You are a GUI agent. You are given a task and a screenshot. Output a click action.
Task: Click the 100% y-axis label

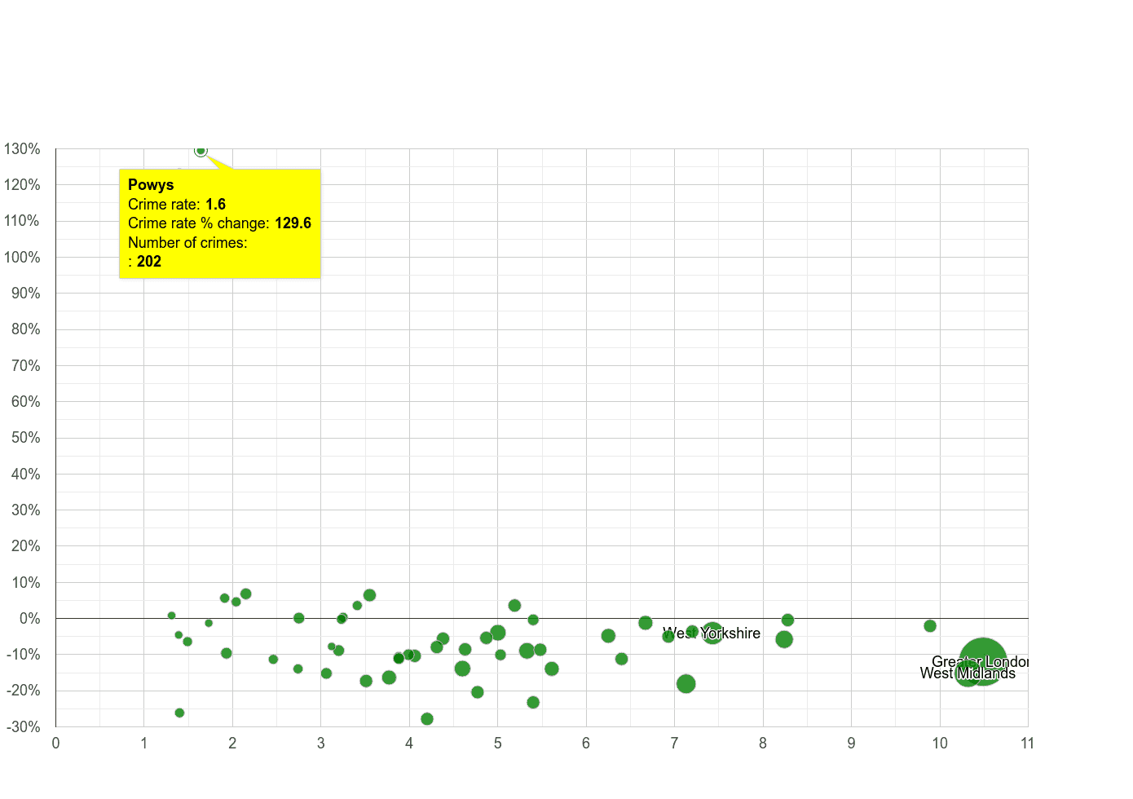pyautogui.click(x=22, y=258)
